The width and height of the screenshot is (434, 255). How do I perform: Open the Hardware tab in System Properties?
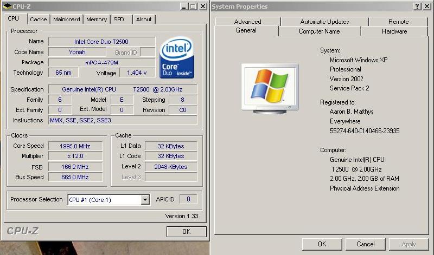[394, 31]
